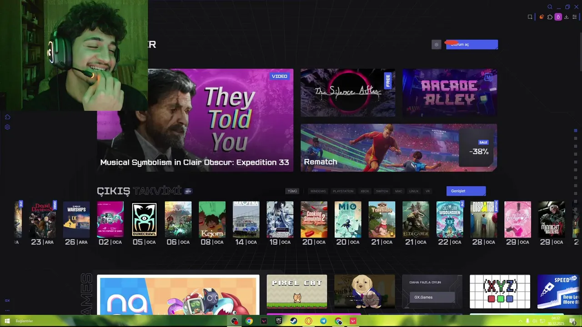582x327 pixels.
Task: Open the Kejora release on 08 OCA
Action: [212, 219]
